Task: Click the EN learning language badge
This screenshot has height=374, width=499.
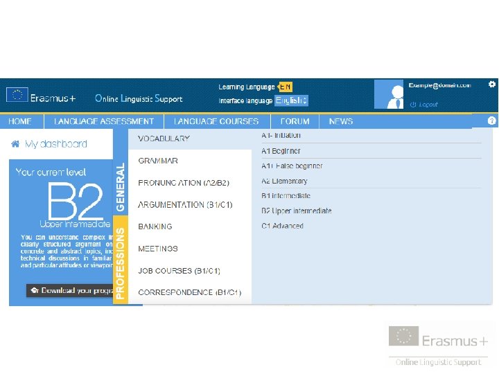Action: tap(286, 87)
